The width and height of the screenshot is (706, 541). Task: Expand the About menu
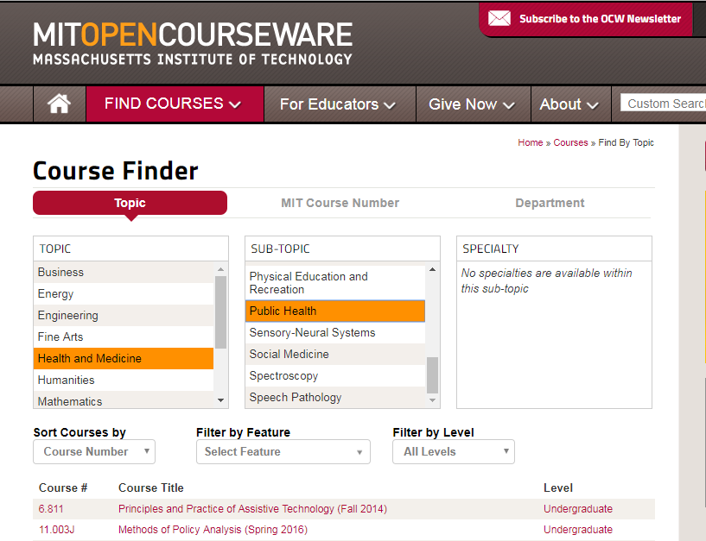pos(569,104)
